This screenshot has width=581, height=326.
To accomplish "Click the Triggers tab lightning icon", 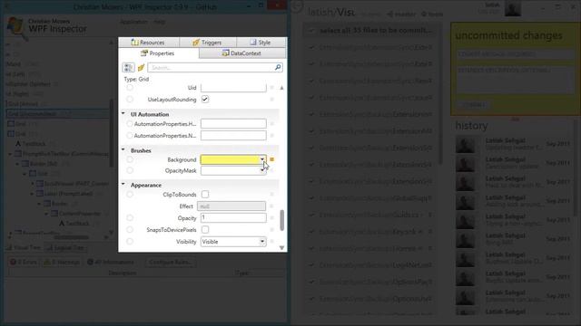I will pyautogui.click(x=196, y=43).
